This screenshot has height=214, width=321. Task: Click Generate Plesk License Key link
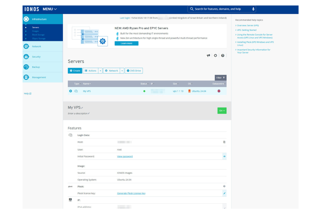click(x=131, y=193)
